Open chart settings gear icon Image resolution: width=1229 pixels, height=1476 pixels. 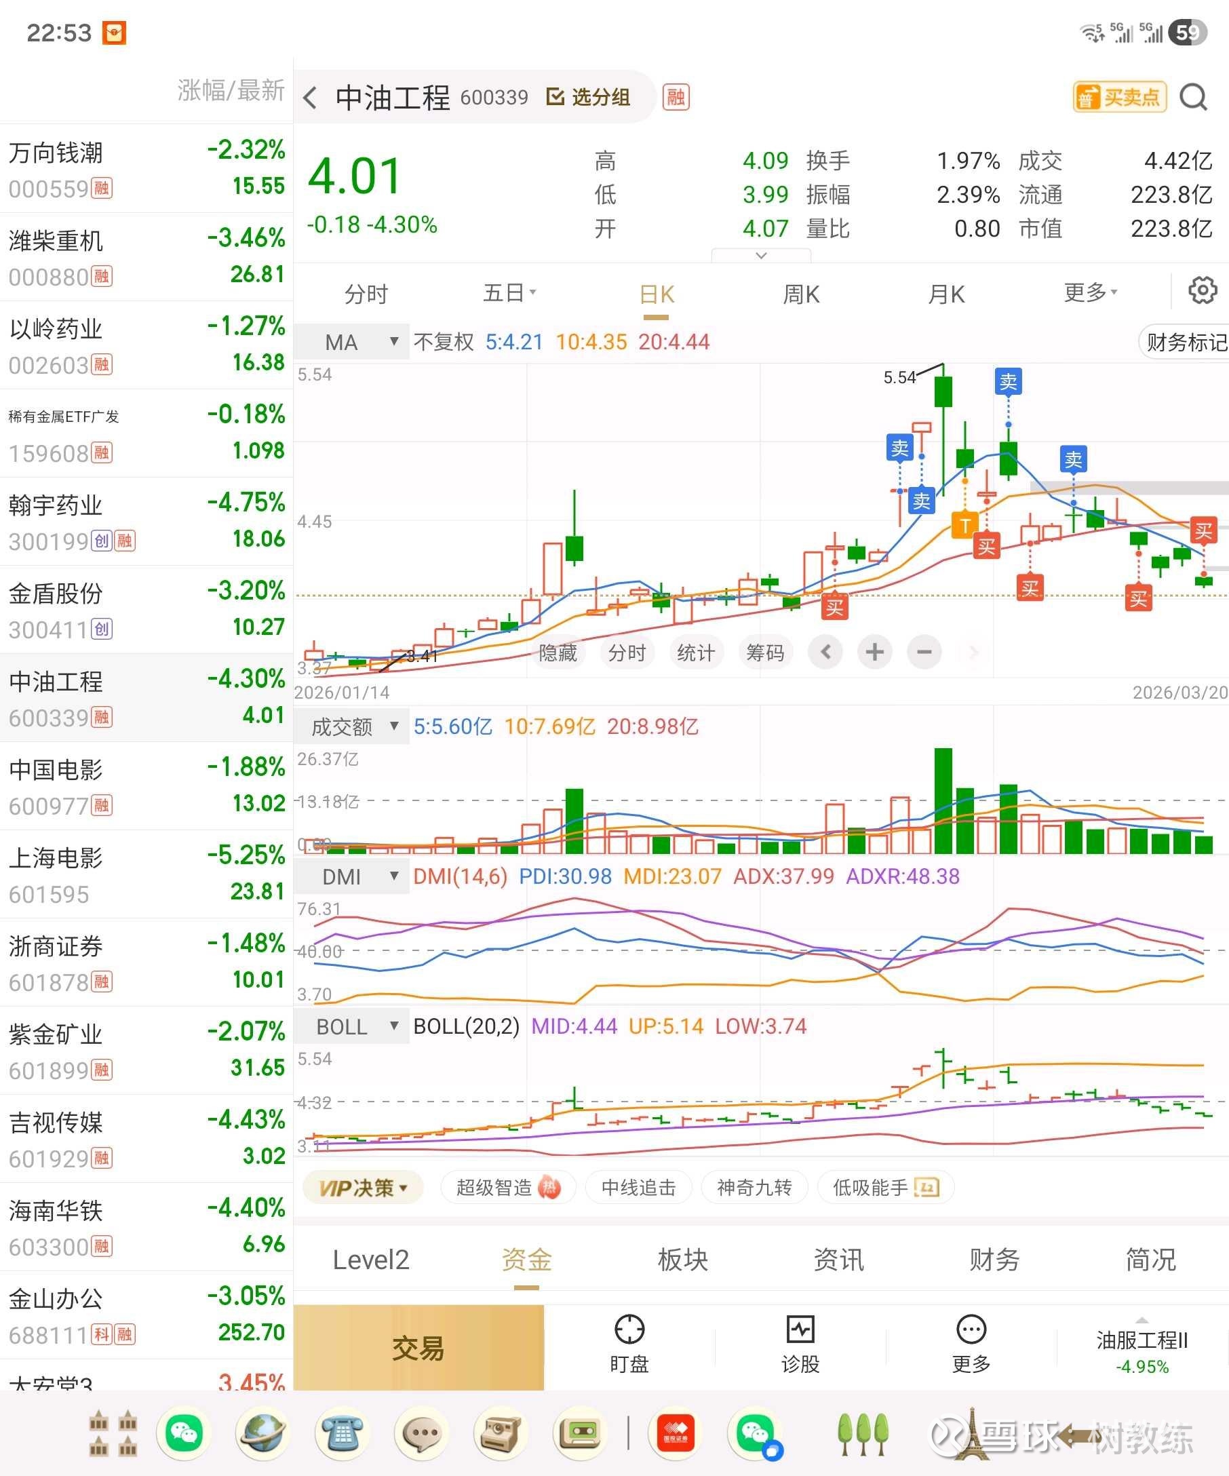point(1203,290)
